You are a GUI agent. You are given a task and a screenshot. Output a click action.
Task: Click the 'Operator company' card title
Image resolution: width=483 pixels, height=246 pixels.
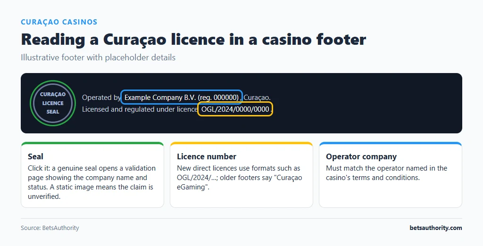click(x=361, y=157)
